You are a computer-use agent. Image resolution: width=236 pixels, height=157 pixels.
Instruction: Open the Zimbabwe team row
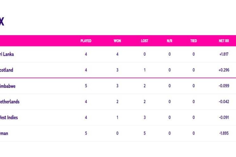coord(118,86)
